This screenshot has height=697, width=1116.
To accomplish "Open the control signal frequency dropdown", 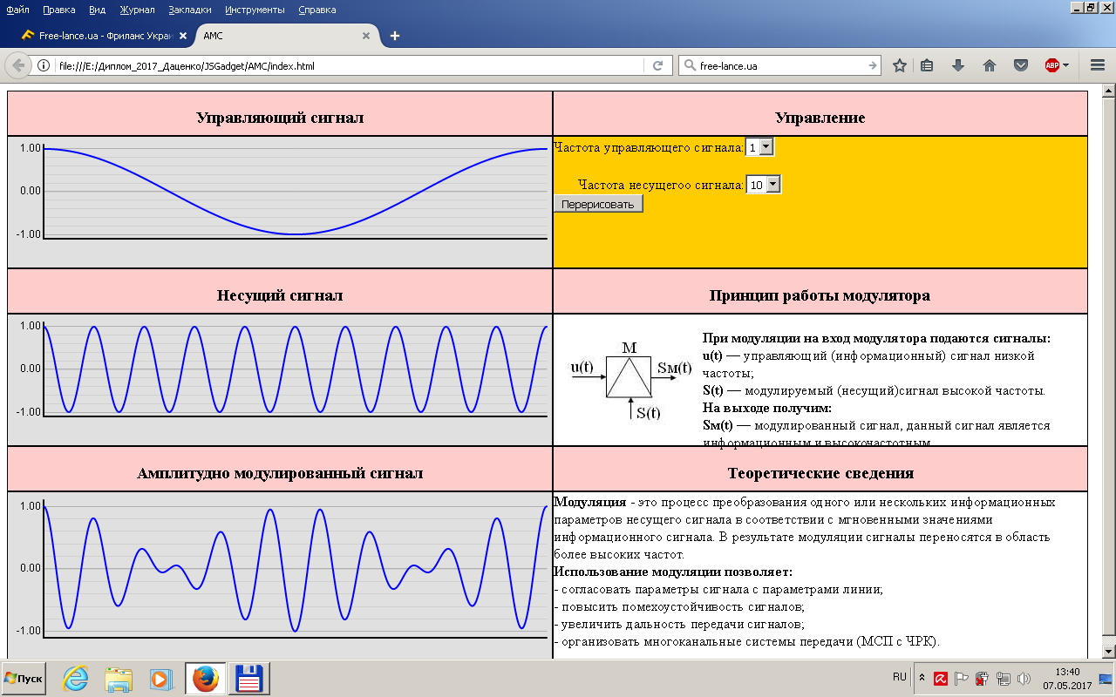I will (760, 148).
